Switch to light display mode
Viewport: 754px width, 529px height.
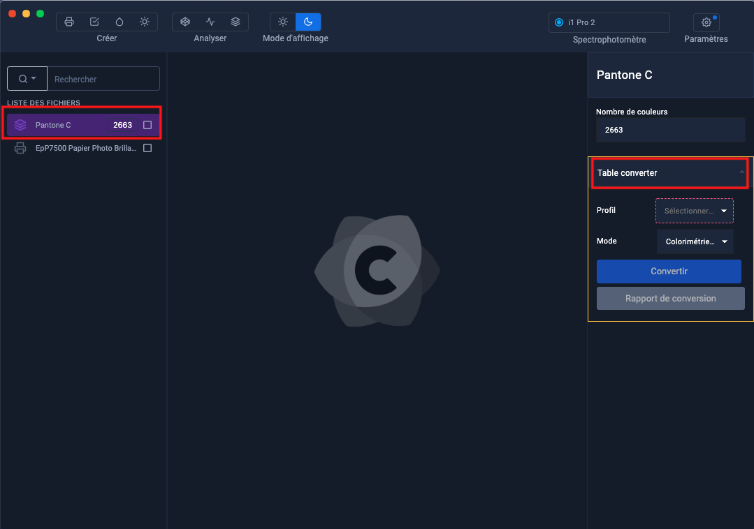tap(283, 22)
